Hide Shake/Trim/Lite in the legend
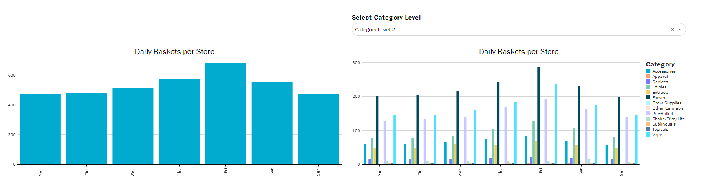Viewport: 701px width, 183px height. click(x=668, y=119)
